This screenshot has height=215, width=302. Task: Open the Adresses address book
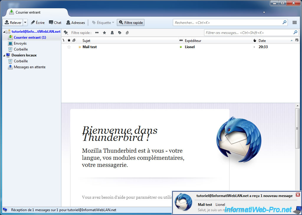(75, 22)
